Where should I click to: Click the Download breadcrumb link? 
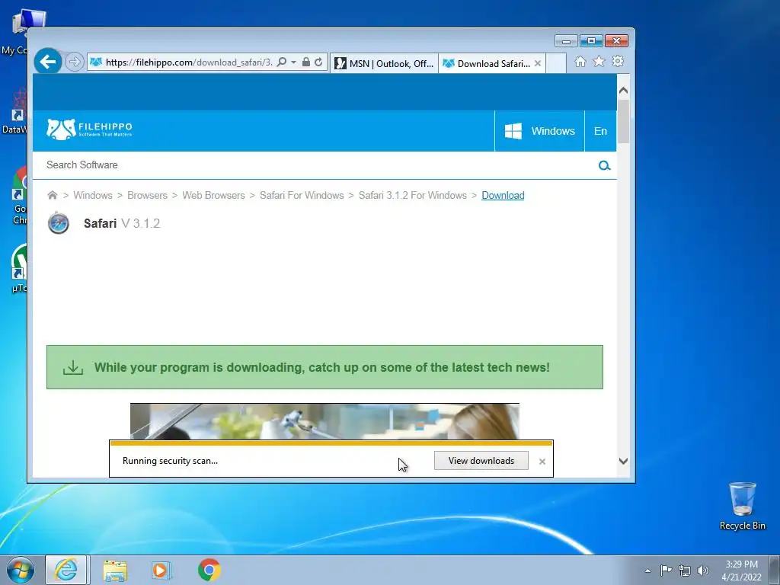click(x=503, y=195)
